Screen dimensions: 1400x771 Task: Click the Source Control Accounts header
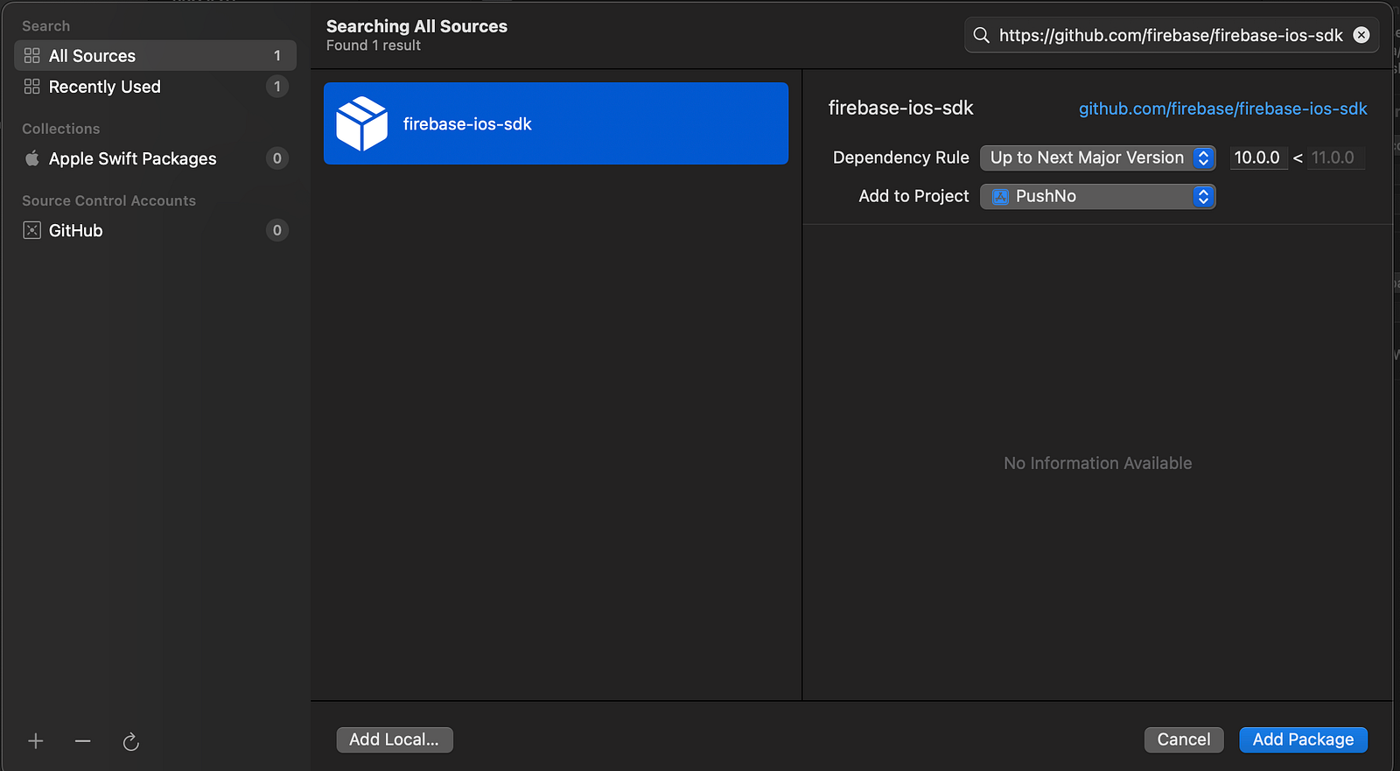(x=109, y=200)
